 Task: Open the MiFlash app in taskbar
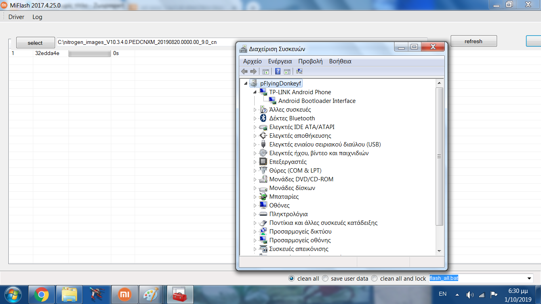click(x=125, y=294)
